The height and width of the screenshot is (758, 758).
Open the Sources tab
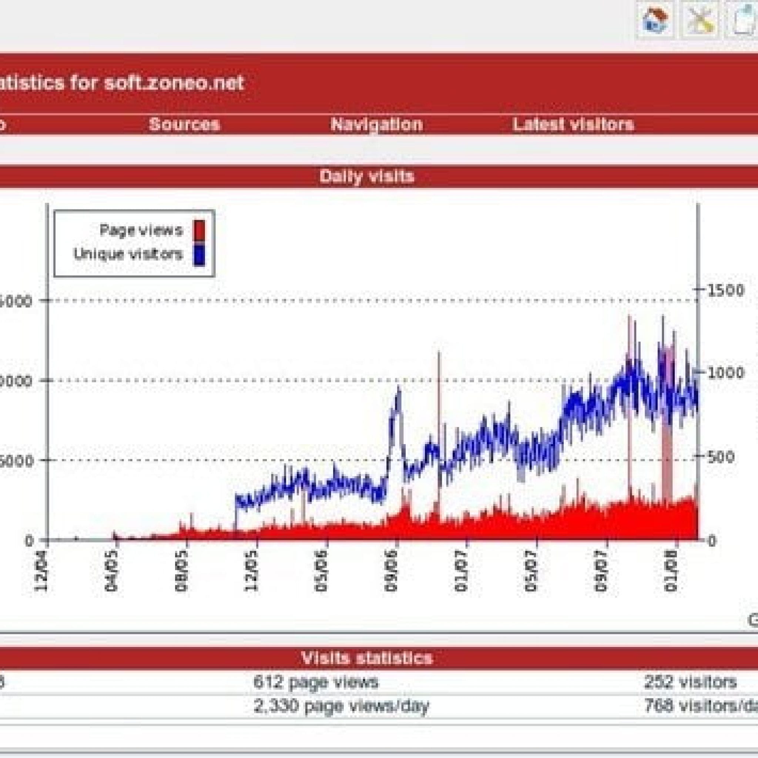[x=184, y=124]
